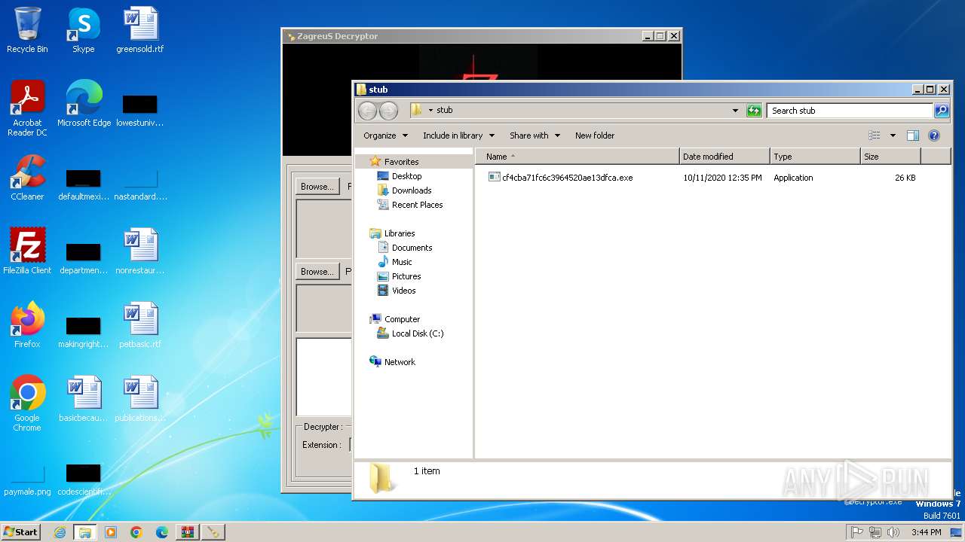This screenshot has height=542, width=965.
Task: Open Action Center flag tray icon
Action: (856, 532)
